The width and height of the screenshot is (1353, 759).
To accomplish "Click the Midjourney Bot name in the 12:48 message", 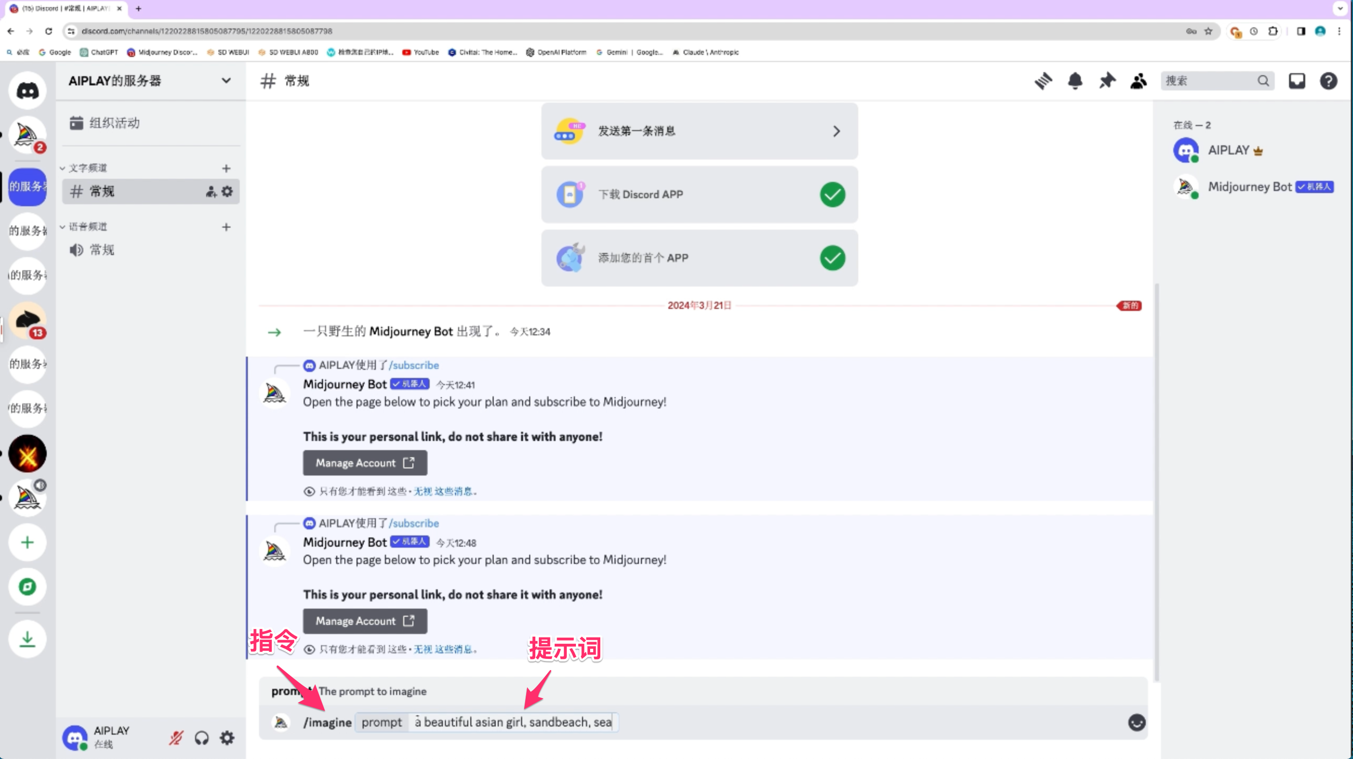I will [x=345, y=542].
